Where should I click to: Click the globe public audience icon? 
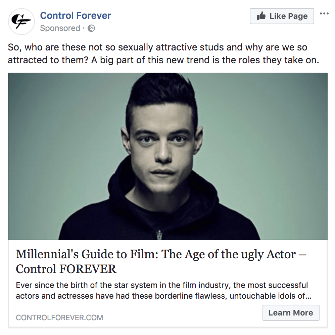91,28
